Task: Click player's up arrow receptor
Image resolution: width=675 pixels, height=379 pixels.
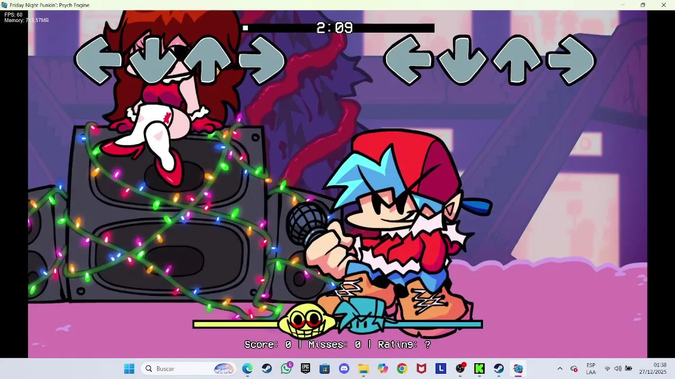Action: (x=517, y=60)
